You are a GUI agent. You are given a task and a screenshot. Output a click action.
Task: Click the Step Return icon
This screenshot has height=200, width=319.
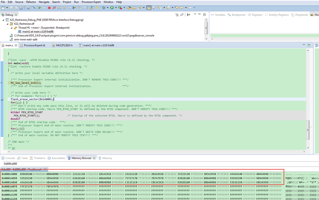point(69,8)
